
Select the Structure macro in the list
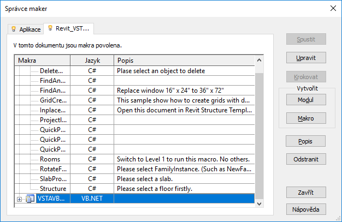(x=53, y=189)
